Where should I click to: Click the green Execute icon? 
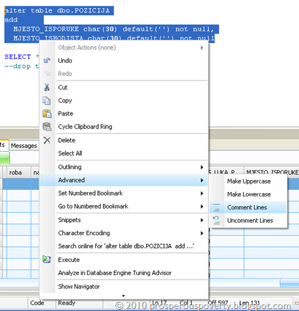tap(47, 259)
